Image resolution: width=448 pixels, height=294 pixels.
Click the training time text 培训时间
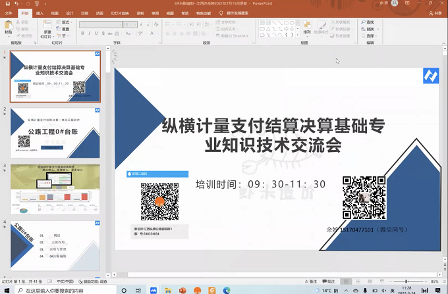(260, 184)
